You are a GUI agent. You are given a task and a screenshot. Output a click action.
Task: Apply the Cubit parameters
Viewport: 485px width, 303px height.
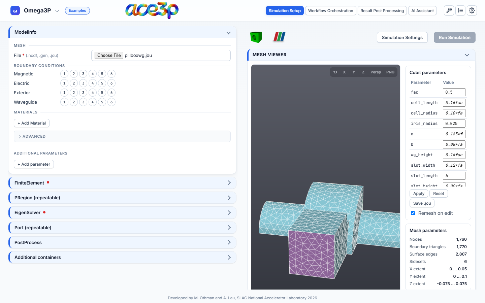419,194
